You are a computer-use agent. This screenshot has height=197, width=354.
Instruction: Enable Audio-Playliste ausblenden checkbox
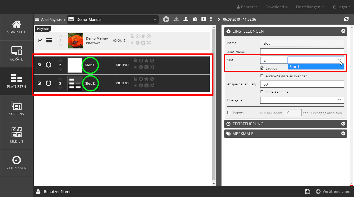click(262, 76)
